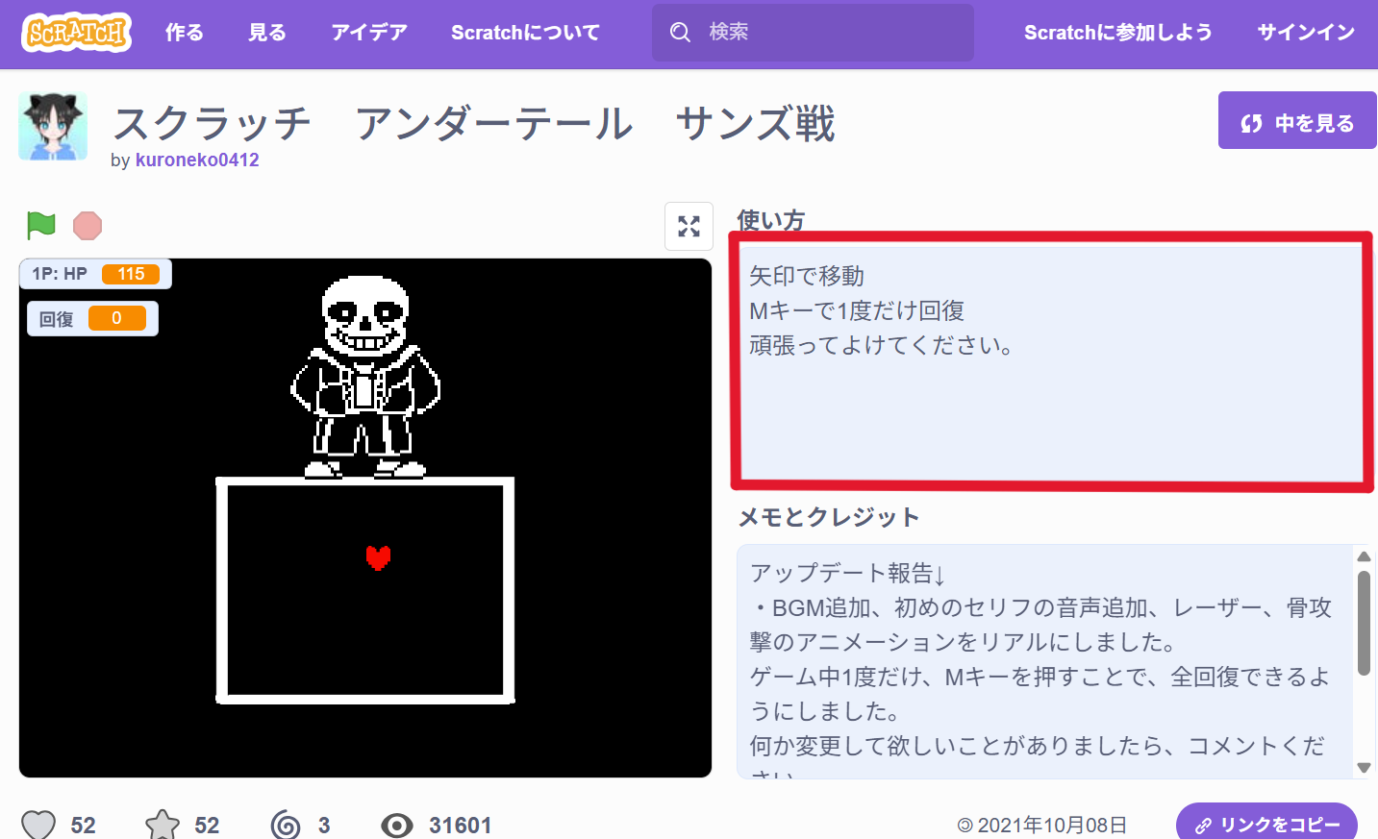1378x839 pixels.
Task: Click the red heart sprite
Action: click(378, 557)
